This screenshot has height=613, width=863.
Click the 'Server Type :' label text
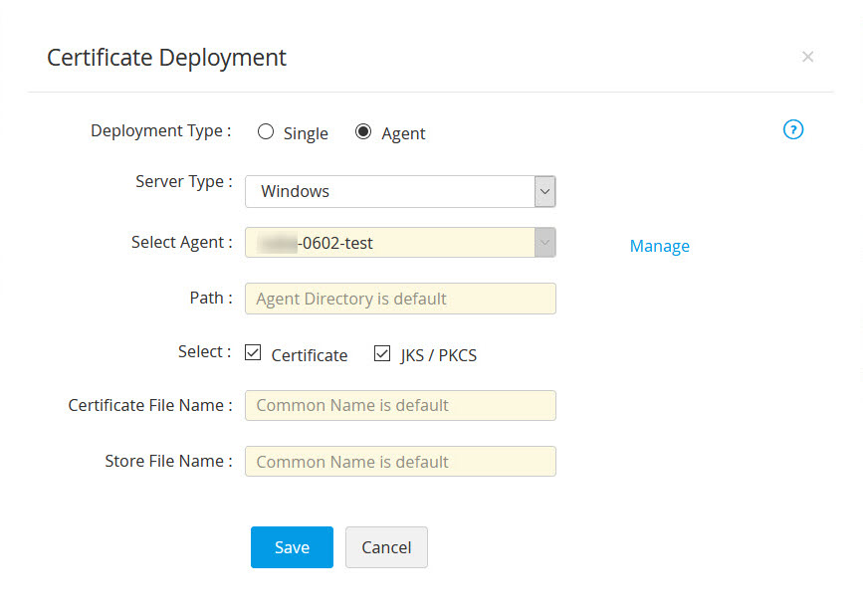point(183,182)
